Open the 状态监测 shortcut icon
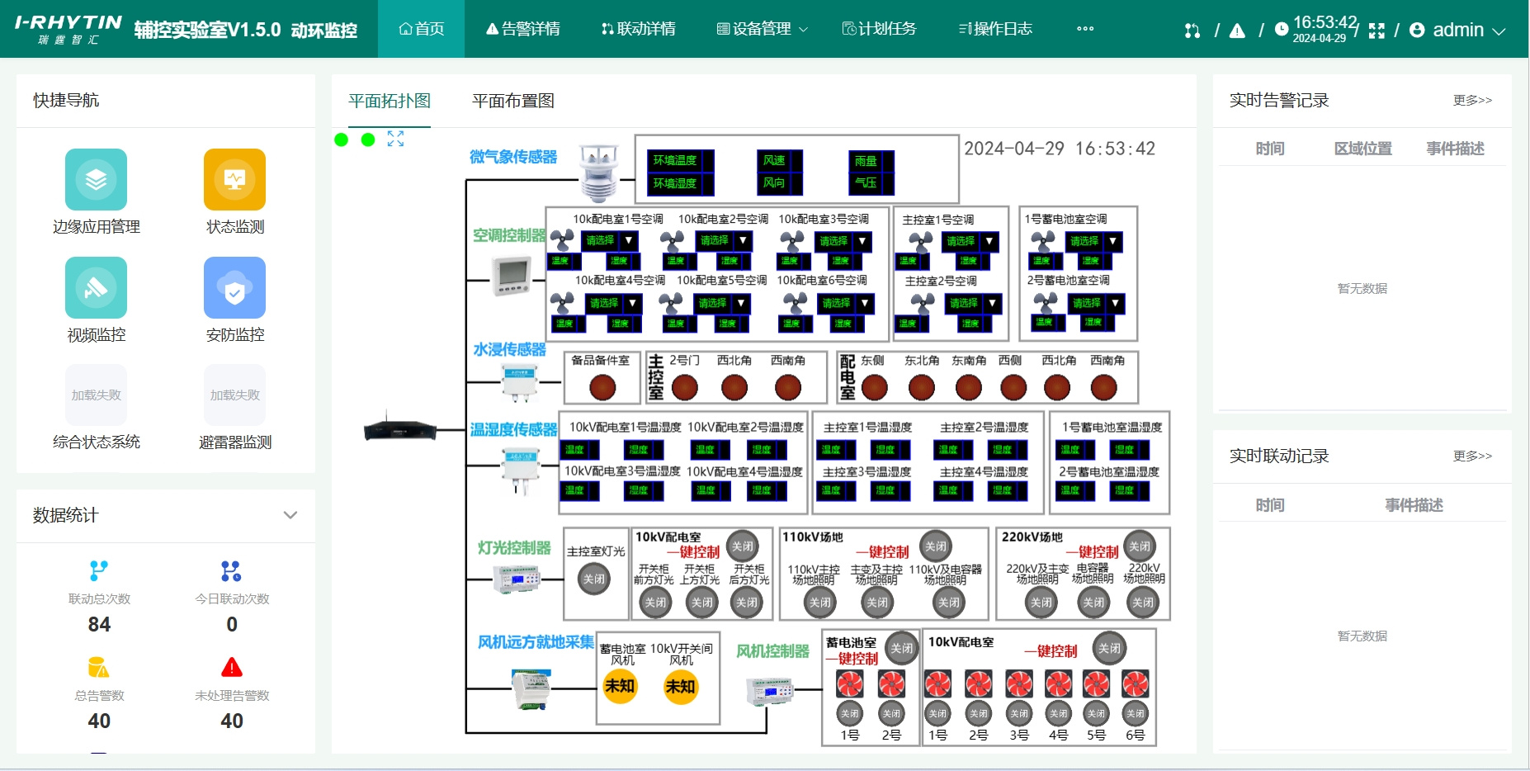This screenshot has height=771, width=1530. (x=234, y=179)
